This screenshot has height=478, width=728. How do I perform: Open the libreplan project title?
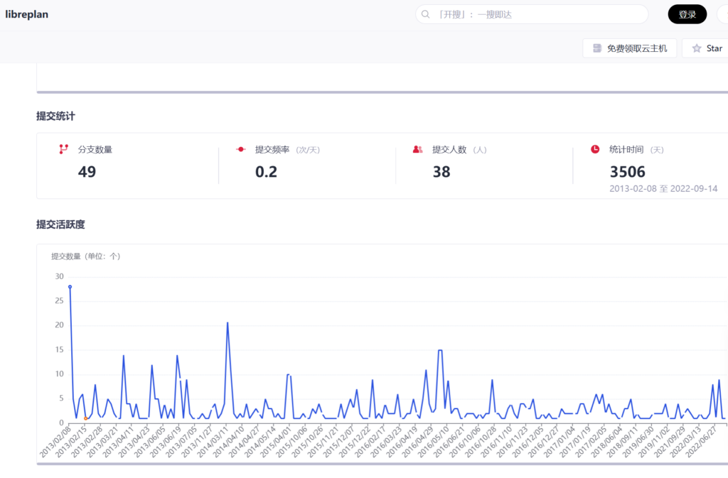27,14
